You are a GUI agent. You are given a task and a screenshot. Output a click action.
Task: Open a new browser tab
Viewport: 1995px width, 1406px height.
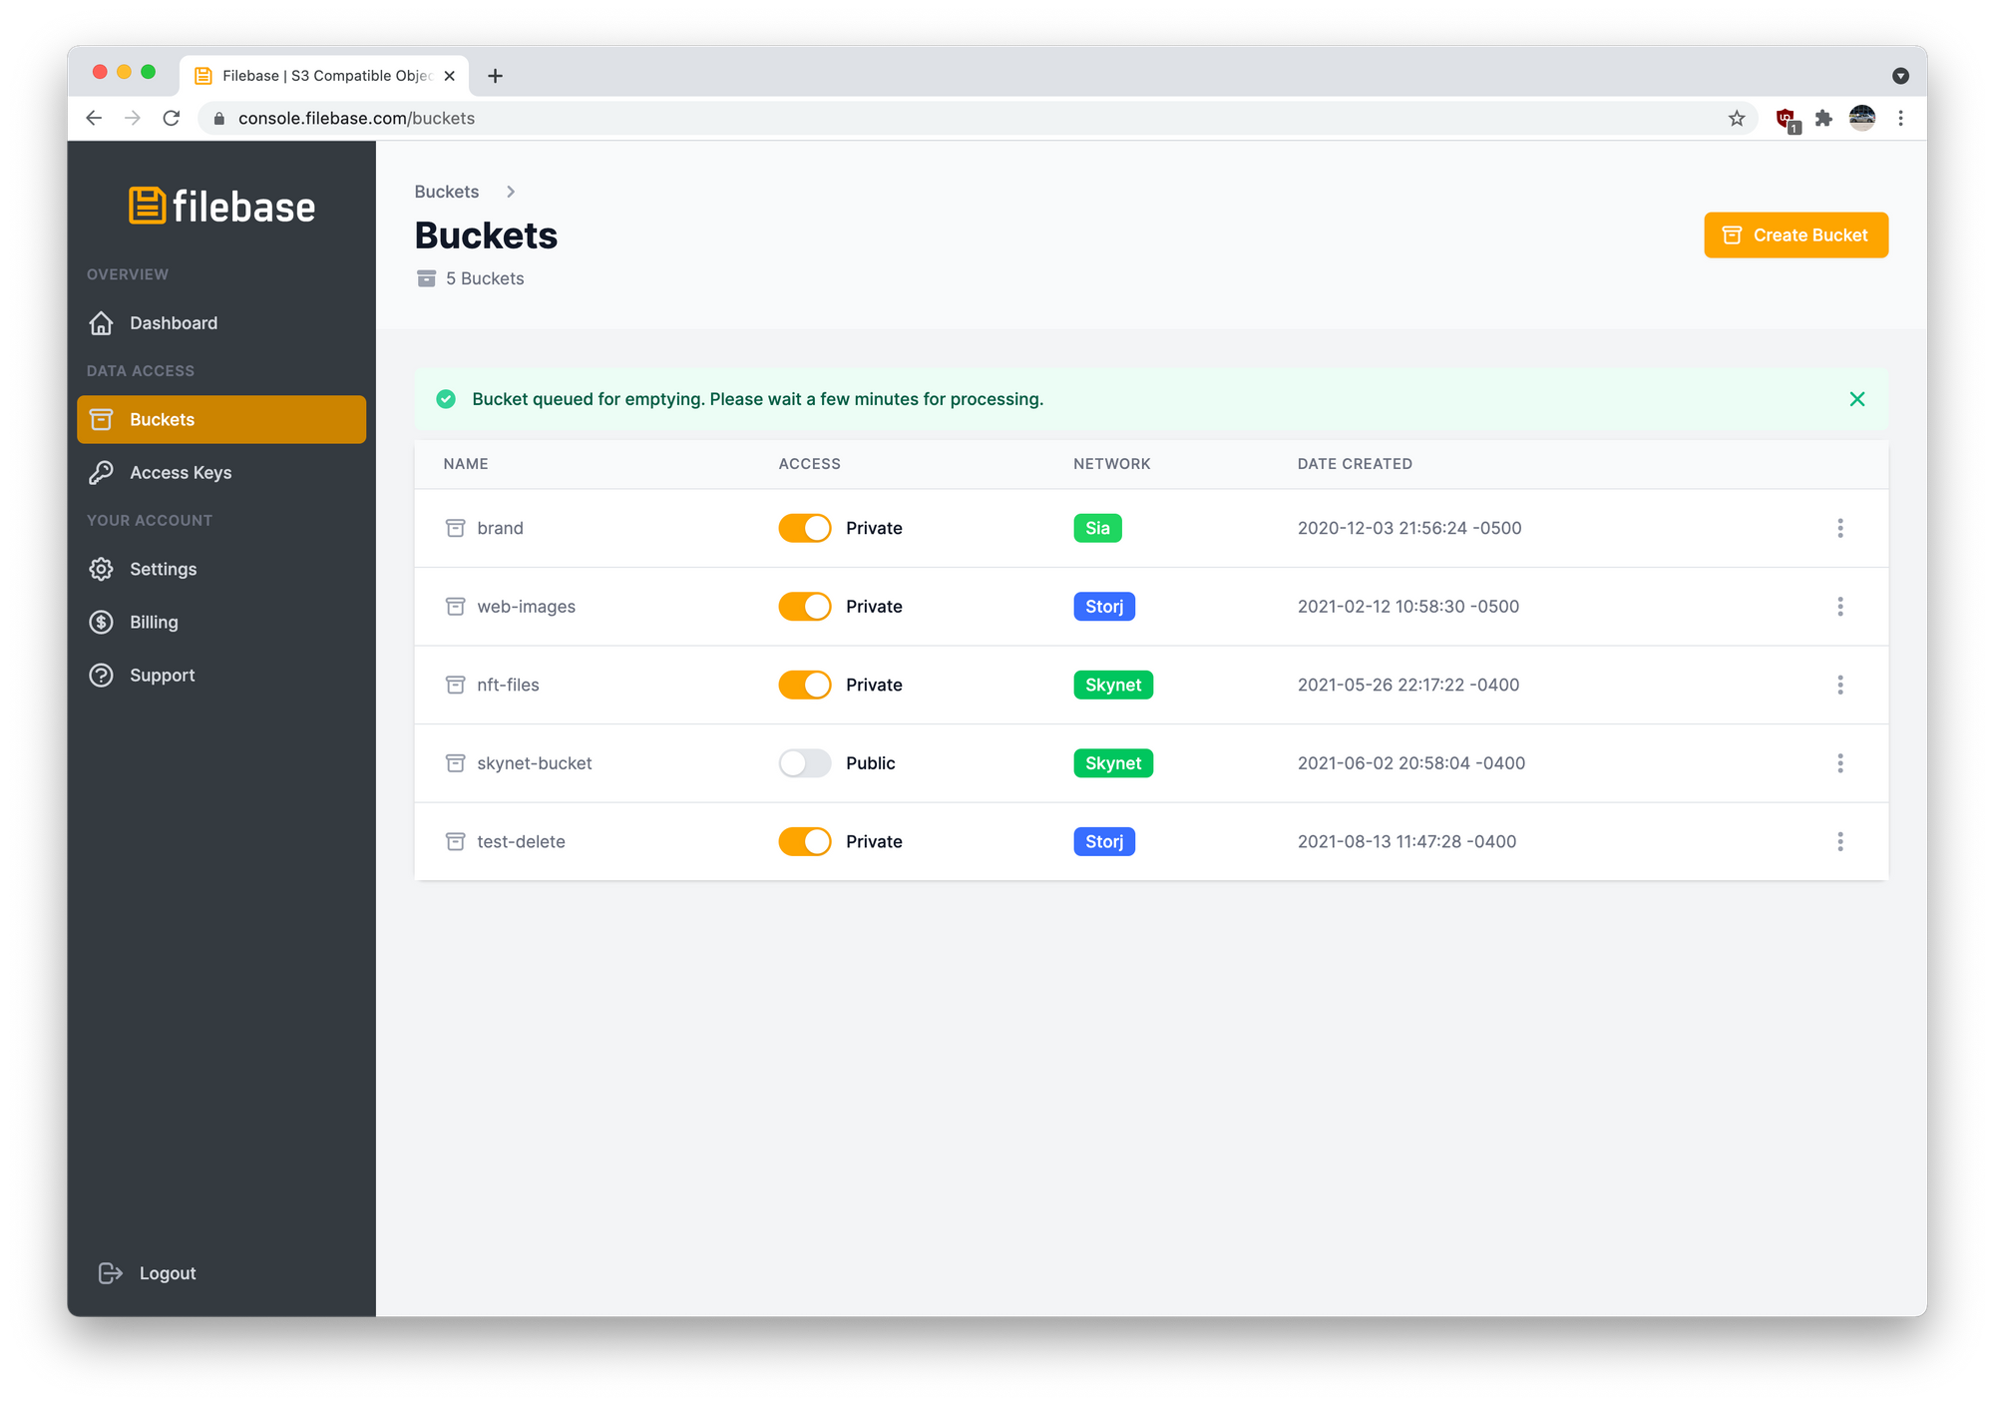pyautogui.click(x=495, y=76)
